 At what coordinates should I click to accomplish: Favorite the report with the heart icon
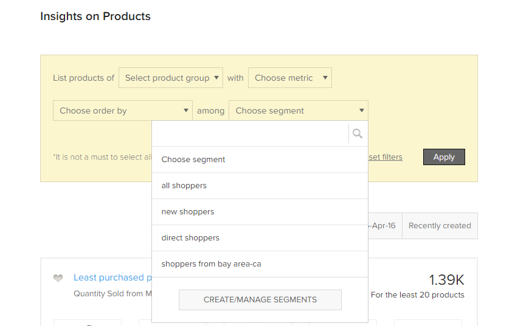[58, 278]
